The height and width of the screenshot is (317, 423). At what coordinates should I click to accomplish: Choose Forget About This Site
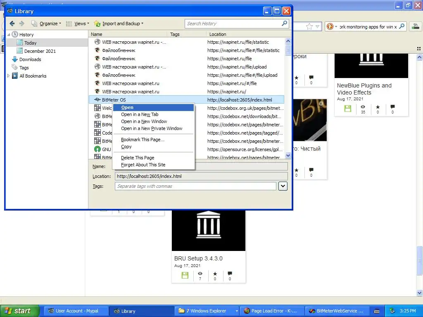(154, 165)
